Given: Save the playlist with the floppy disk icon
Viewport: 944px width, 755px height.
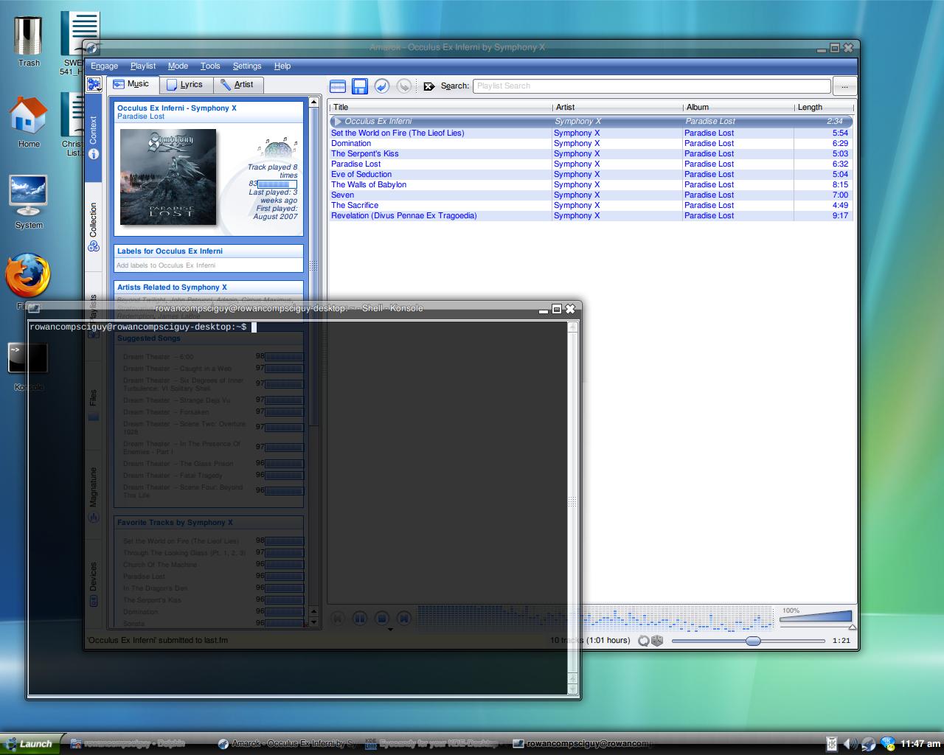Looking at the screenshot, I should pyautogui.click(x=360, y=86).
